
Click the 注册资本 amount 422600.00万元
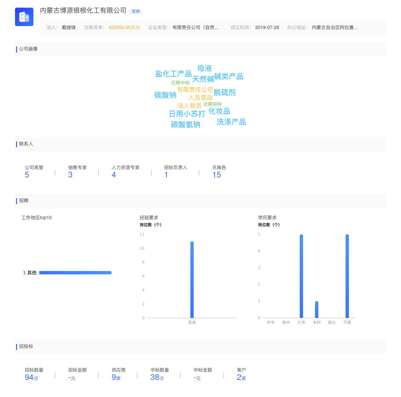tap(125, 28)
